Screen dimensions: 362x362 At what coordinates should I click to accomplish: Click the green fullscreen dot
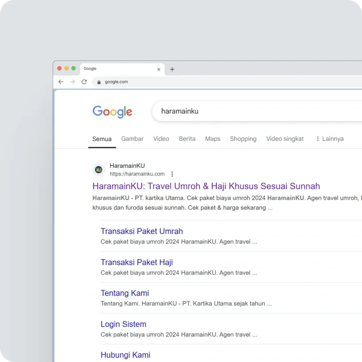[74, 68]
